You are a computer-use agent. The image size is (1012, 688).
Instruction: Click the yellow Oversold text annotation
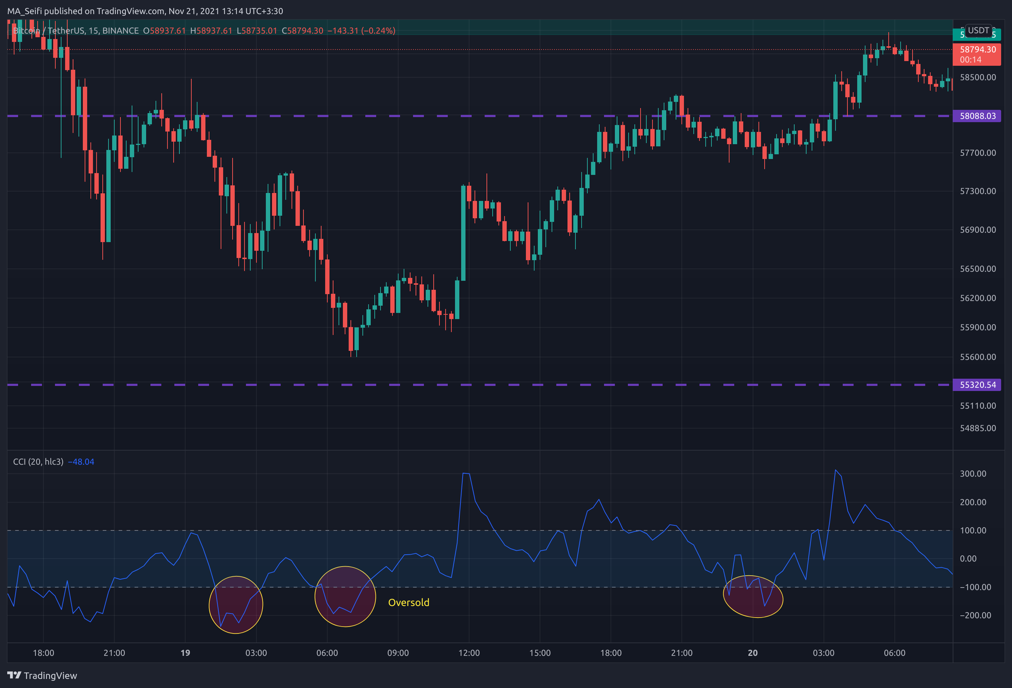(408, 603)
